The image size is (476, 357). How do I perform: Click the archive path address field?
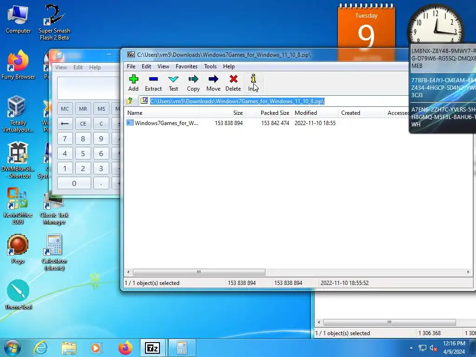pos(274,101)
